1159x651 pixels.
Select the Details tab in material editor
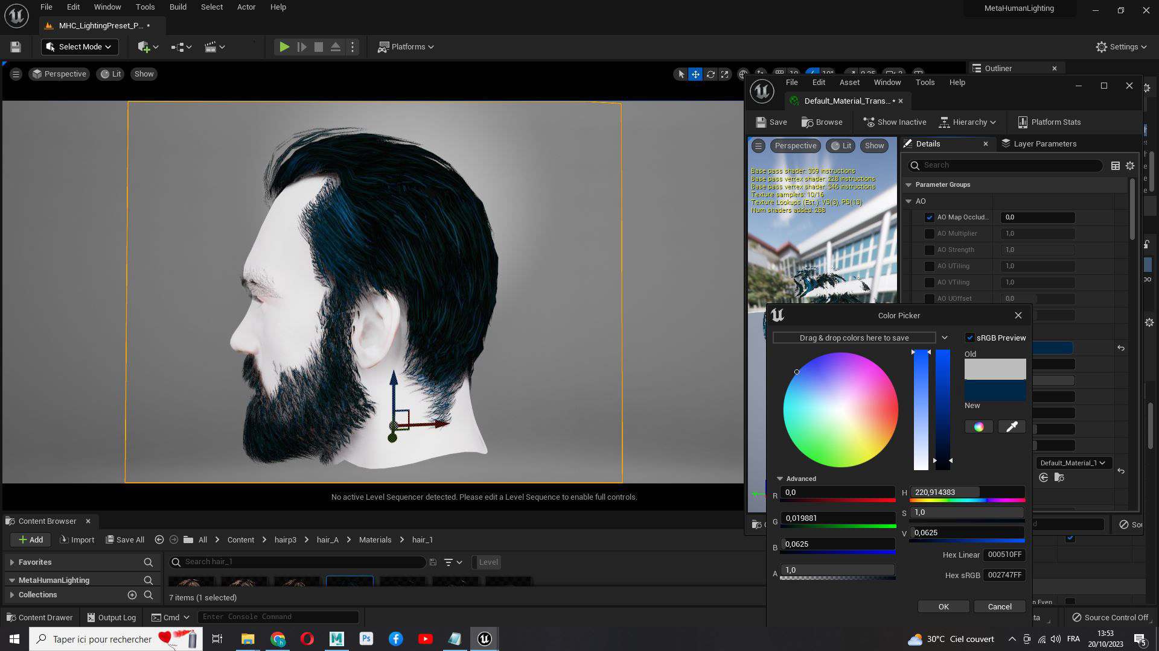click(927, 144)
